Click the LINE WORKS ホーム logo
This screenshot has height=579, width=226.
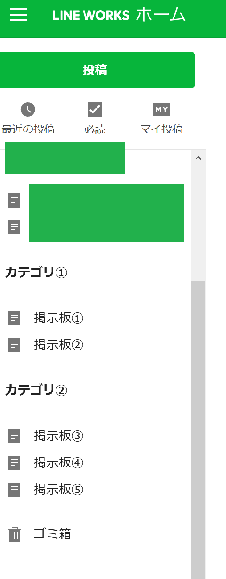119,15
